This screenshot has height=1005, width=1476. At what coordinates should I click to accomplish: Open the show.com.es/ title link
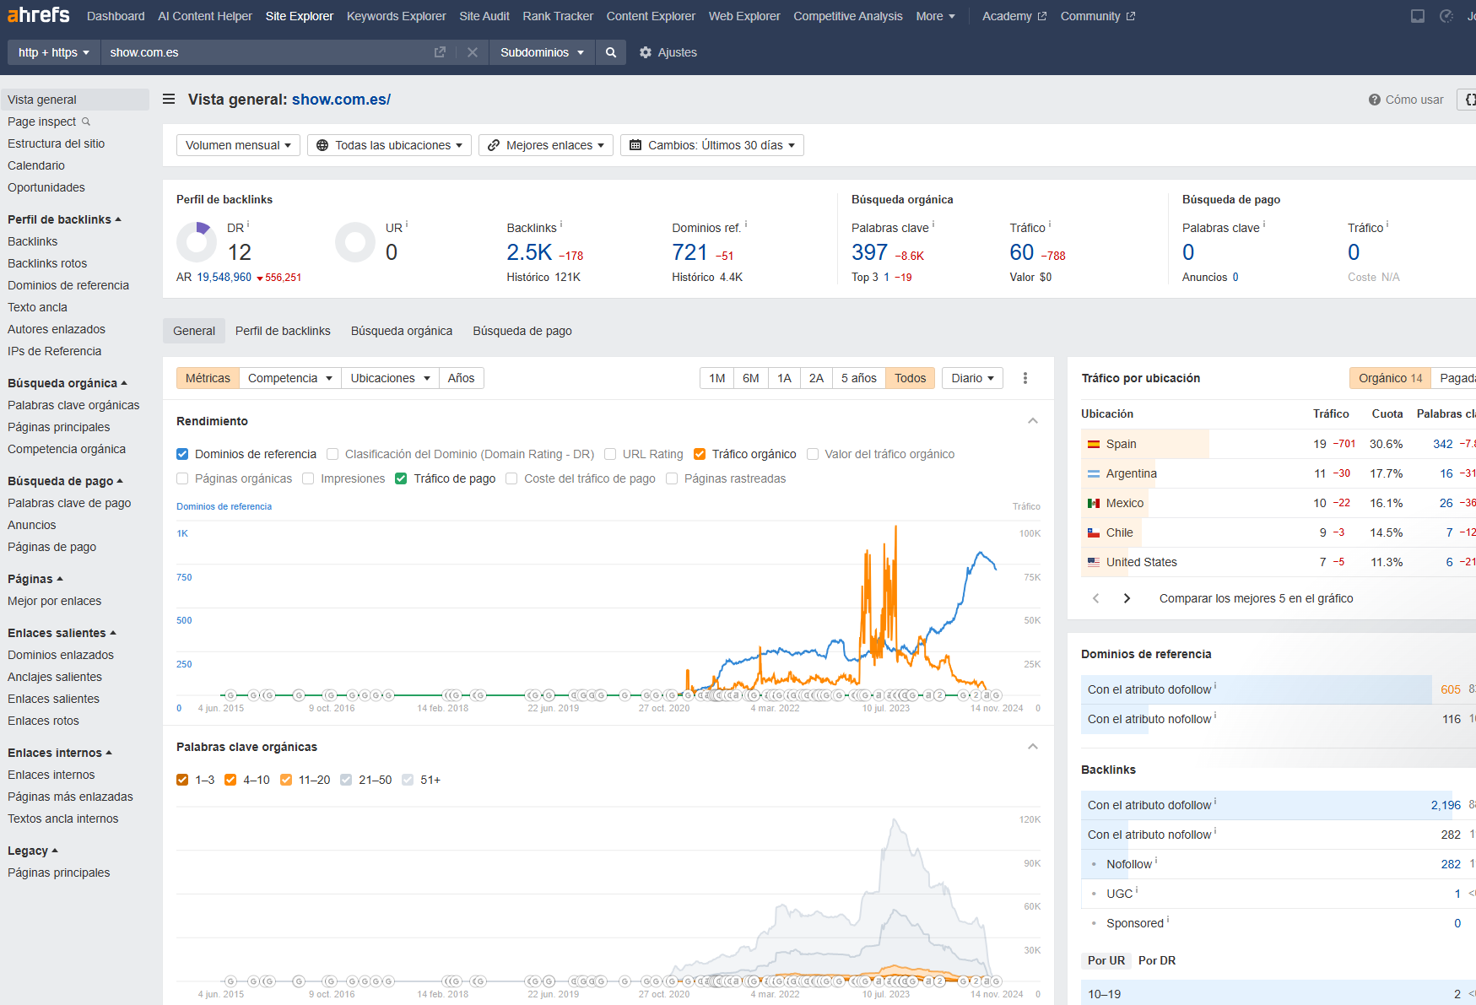341,100
